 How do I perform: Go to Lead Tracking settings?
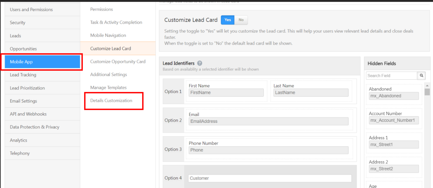(23, 75)
